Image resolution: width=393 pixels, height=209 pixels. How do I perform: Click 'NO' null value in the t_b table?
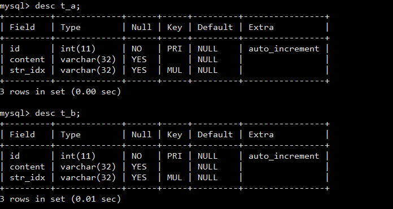pyautogui.click(x=137, y=156)
